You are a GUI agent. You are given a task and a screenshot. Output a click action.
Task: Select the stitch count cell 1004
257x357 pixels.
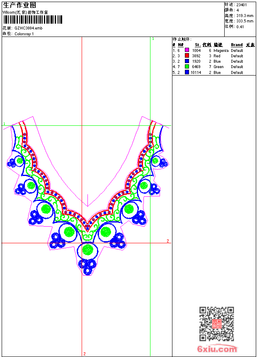pos(196,51)
